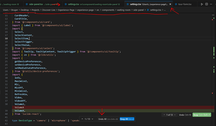Image resolution: width=216 pixels, height=126 pixels.
Task: Click the React icon on the active settings.tsx tab
Action: coord(128,4)
